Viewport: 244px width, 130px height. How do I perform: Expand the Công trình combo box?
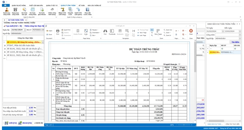240,35
